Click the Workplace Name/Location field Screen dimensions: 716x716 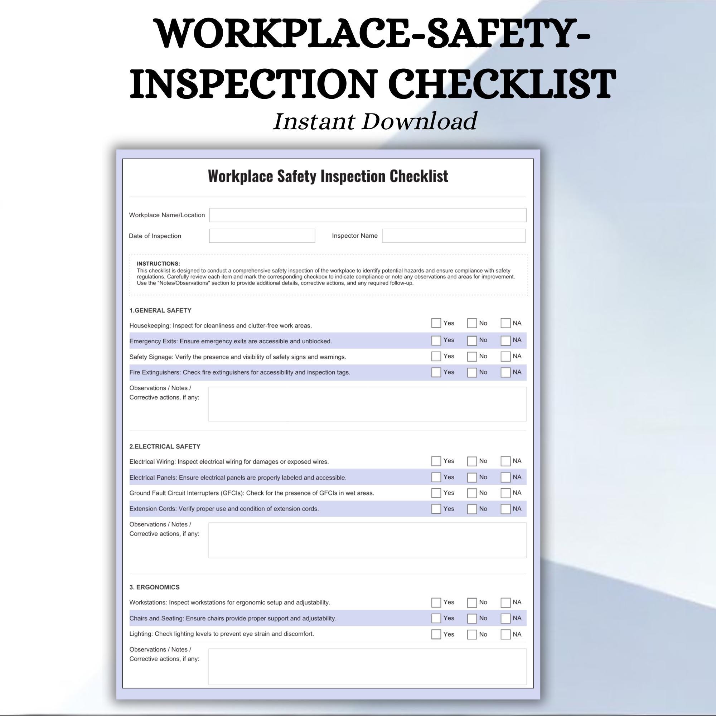(368, 215)
